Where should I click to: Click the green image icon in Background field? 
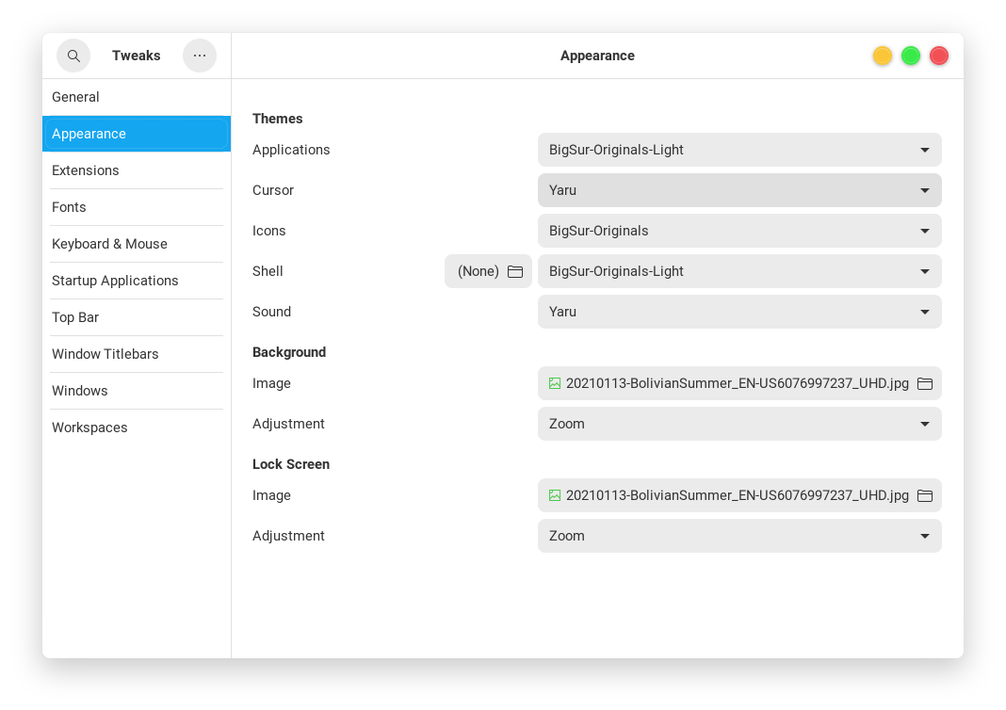[555, 383]
